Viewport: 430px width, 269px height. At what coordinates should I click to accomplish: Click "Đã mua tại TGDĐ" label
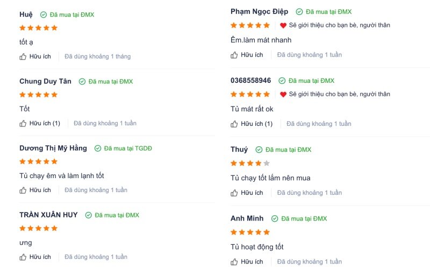click(128, 148)
